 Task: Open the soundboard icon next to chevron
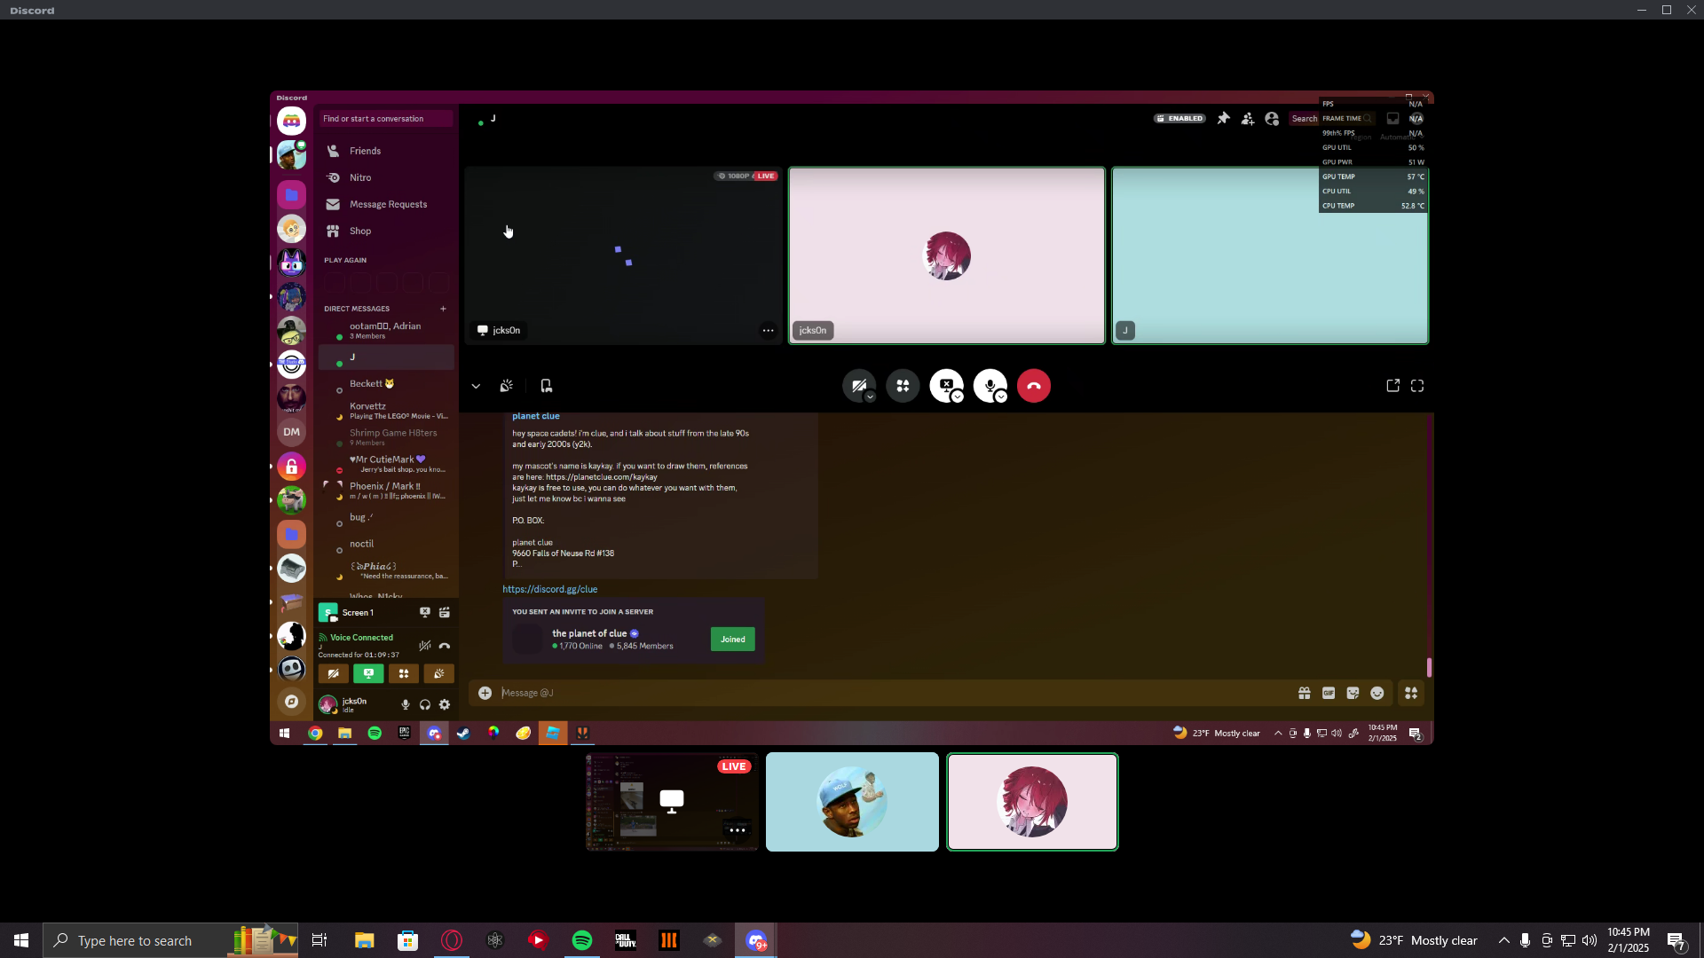[x=506, y=386]
